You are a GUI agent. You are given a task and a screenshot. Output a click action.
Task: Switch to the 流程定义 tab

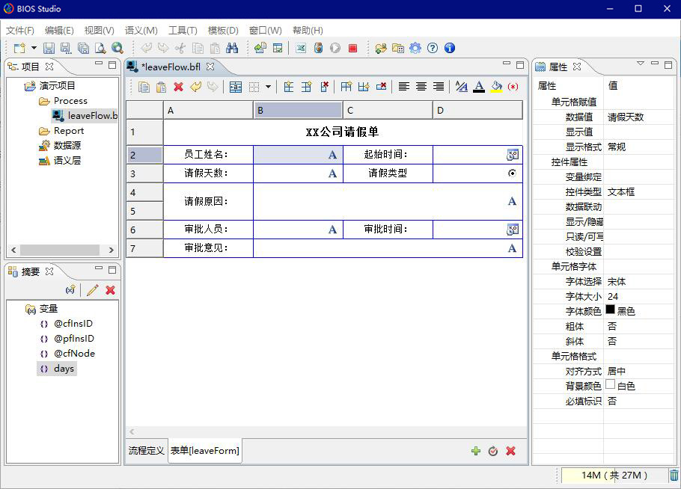pyautogui.click(x=147, y=450)
